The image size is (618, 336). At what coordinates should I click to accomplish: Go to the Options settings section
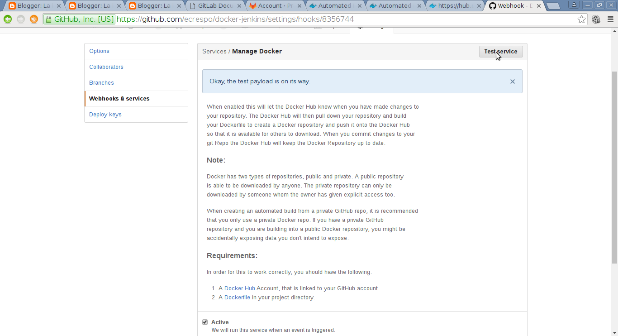tap(99, 51)
